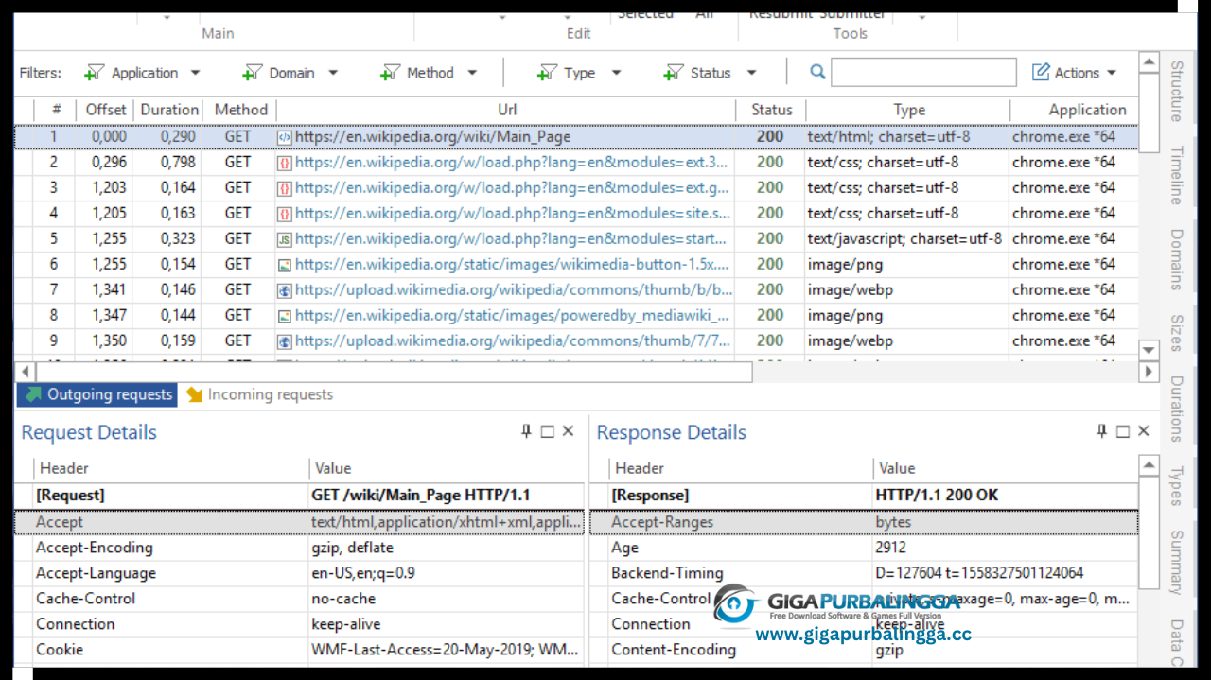
Task: Click the search magnifier icon
Action: (x=817, y=72)
